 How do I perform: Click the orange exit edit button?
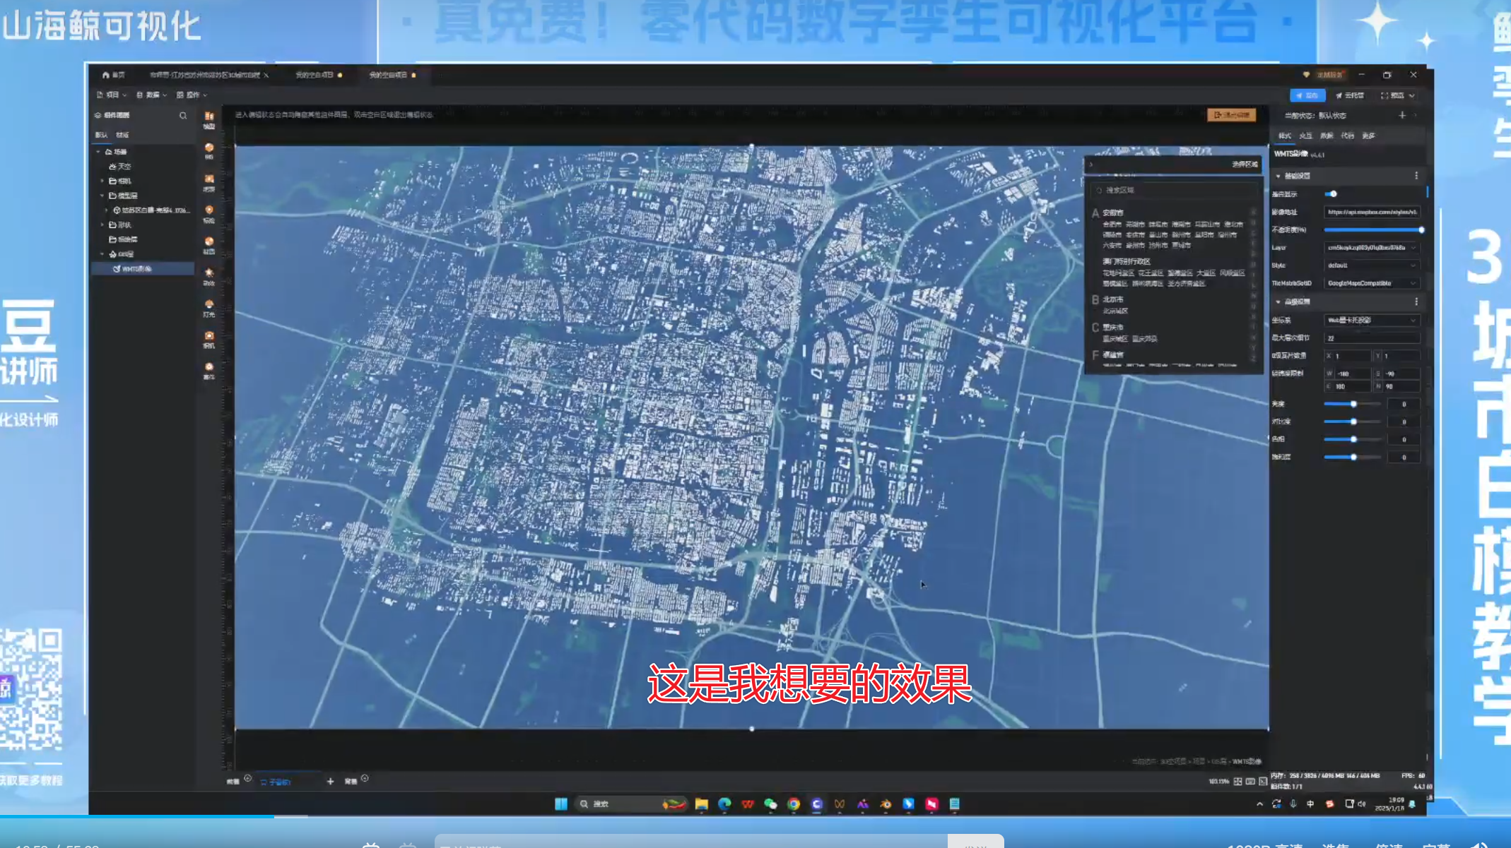click(x=1231, y=115)
